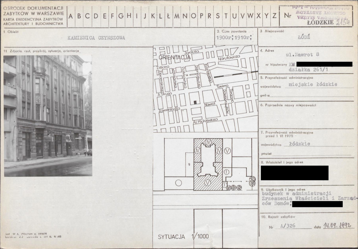Screen dimensions: 358x249
Task: Select the empty circle left of hatched building
Action: point(178,183)
